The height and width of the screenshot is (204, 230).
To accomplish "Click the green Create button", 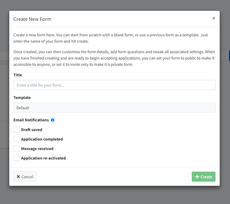I will point(204,177).
